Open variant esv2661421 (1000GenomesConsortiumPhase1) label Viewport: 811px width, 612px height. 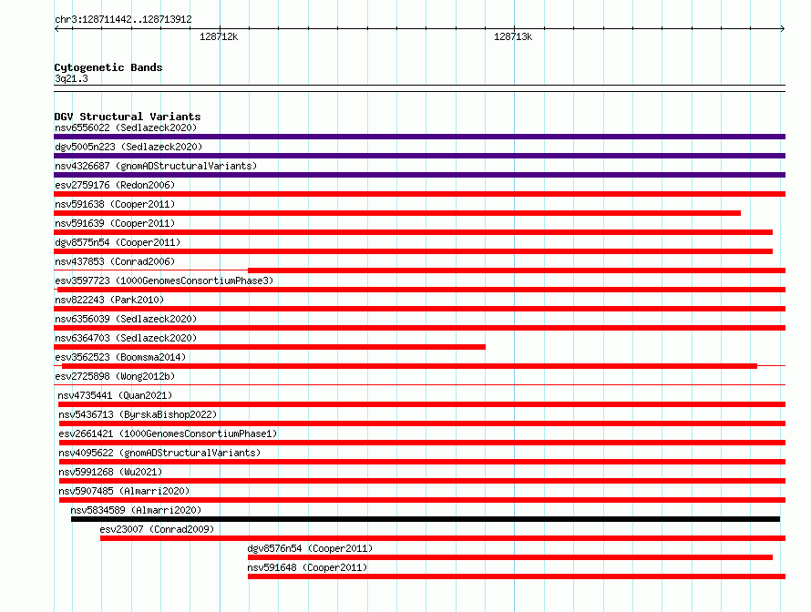(x=168, y=433)
